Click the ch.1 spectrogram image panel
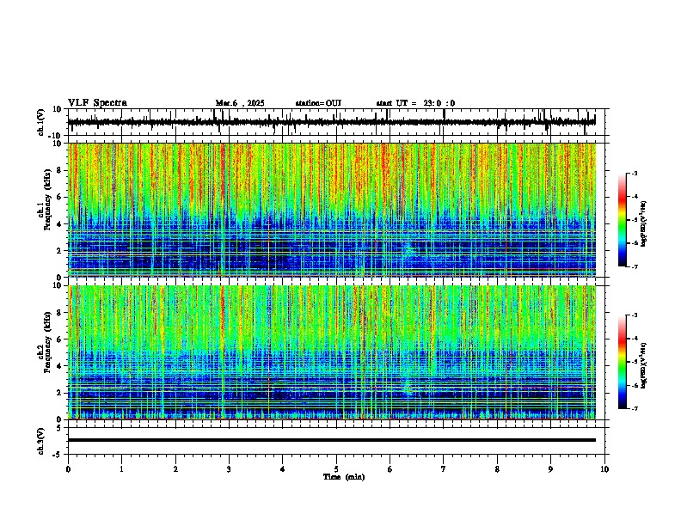This screenshot has width=681, height=526. point(332,210)
